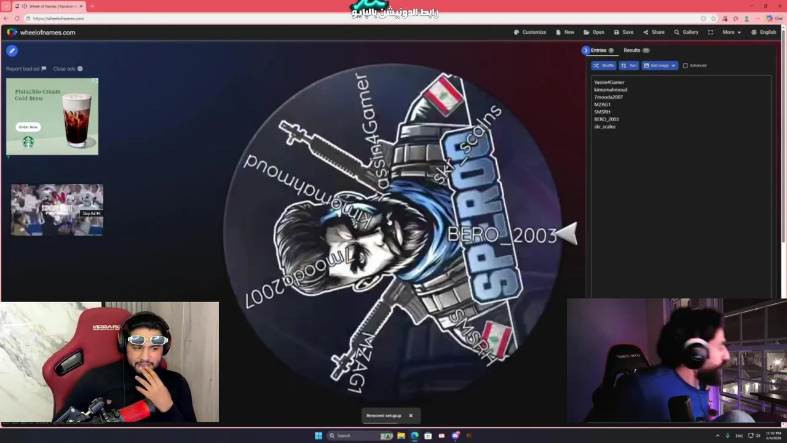
Task: Open a saved wheel via Open
Action: click(594, 32)
